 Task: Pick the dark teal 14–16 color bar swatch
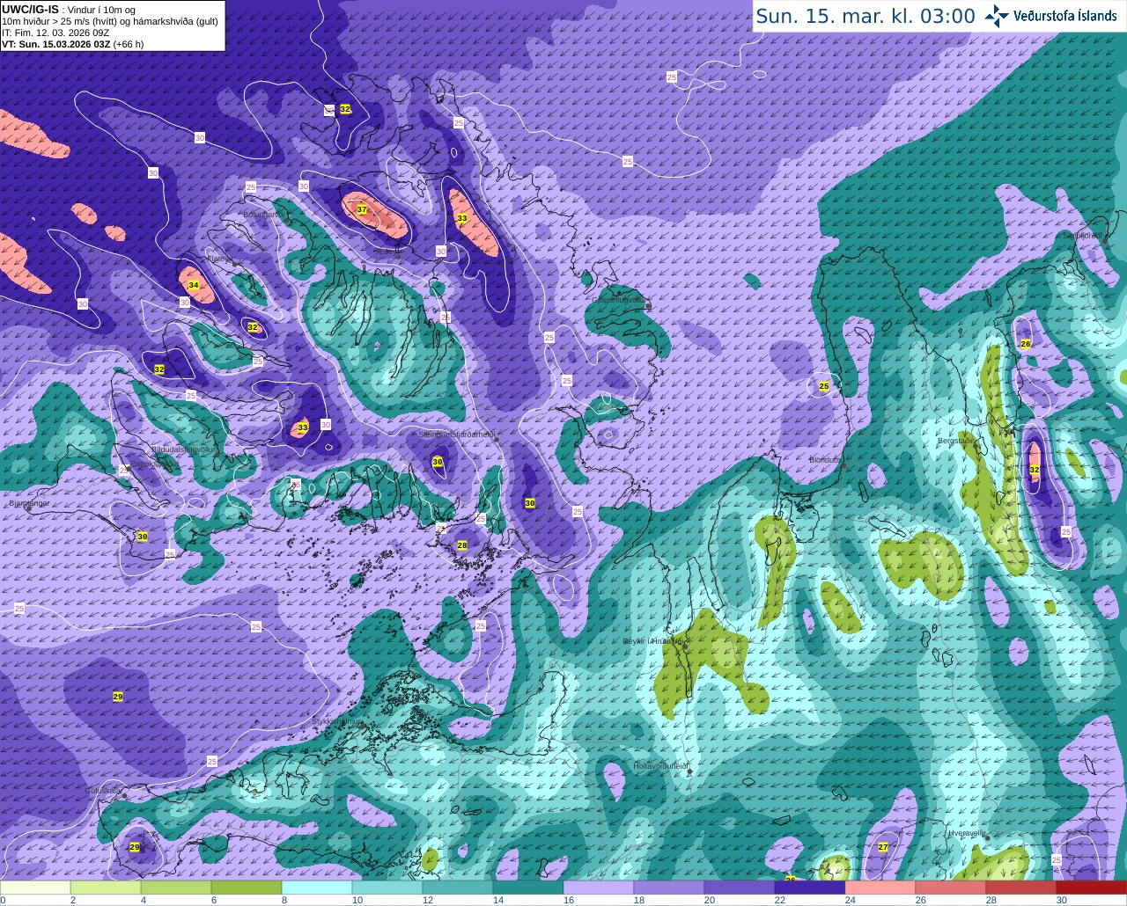tap(528, 888)
